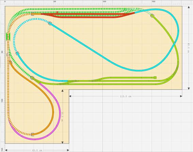Select the green buffer stop at siding end
Screen dimensions: 193x152
click(x=155, y=78)
